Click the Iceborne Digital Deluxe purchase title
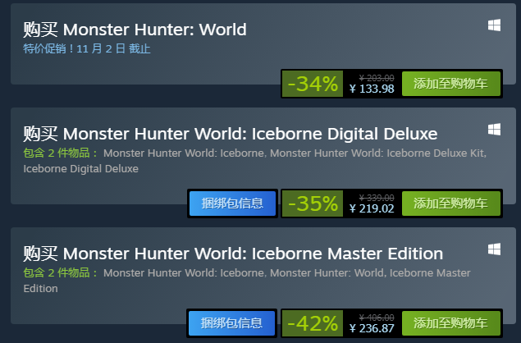Screen dimensions: 521x343 231,134
